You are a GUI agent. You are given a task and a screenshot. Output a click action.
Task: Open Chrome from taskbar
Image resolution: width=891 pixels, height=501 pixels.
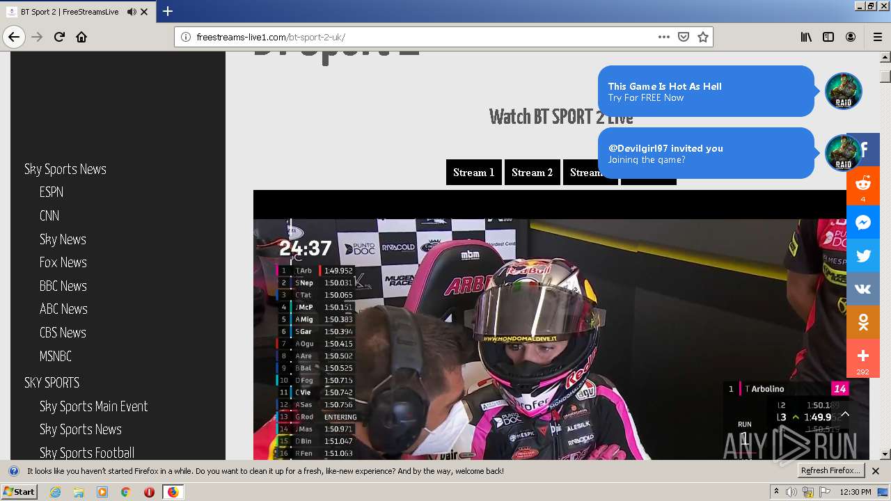click(x=125, y=492)
